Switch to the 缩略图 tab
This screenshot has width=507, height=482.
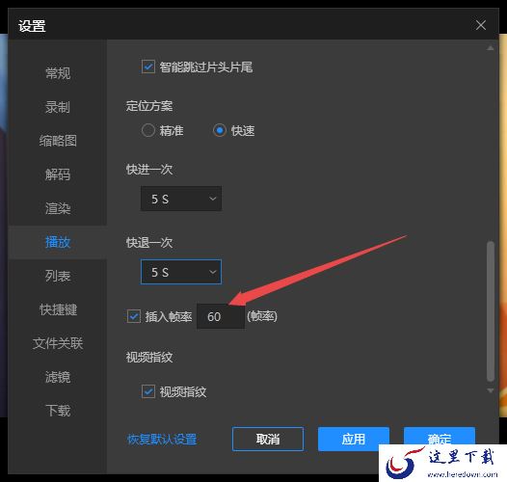click(x=58, y=141)
